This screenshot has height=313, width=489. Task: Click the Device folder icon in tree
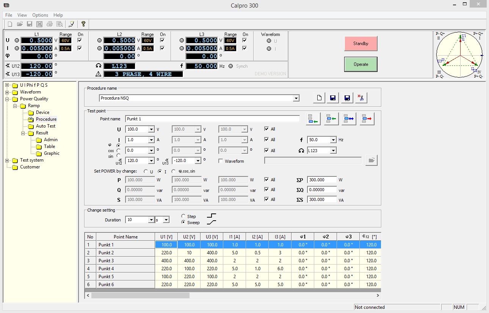pyautogui.click(x=31, y=112)
